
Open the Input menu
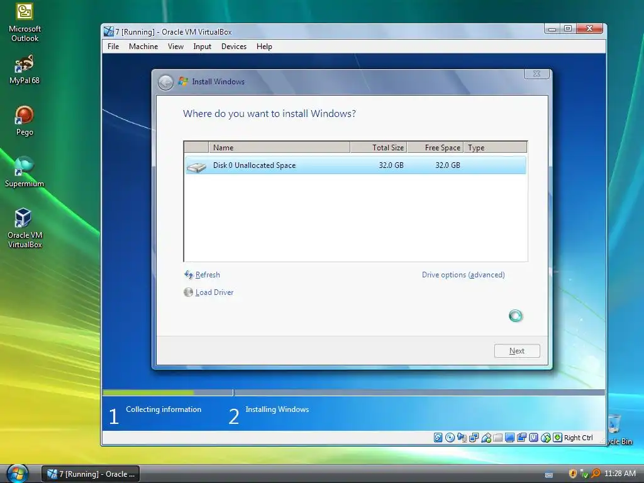click(x=202, y=47)
